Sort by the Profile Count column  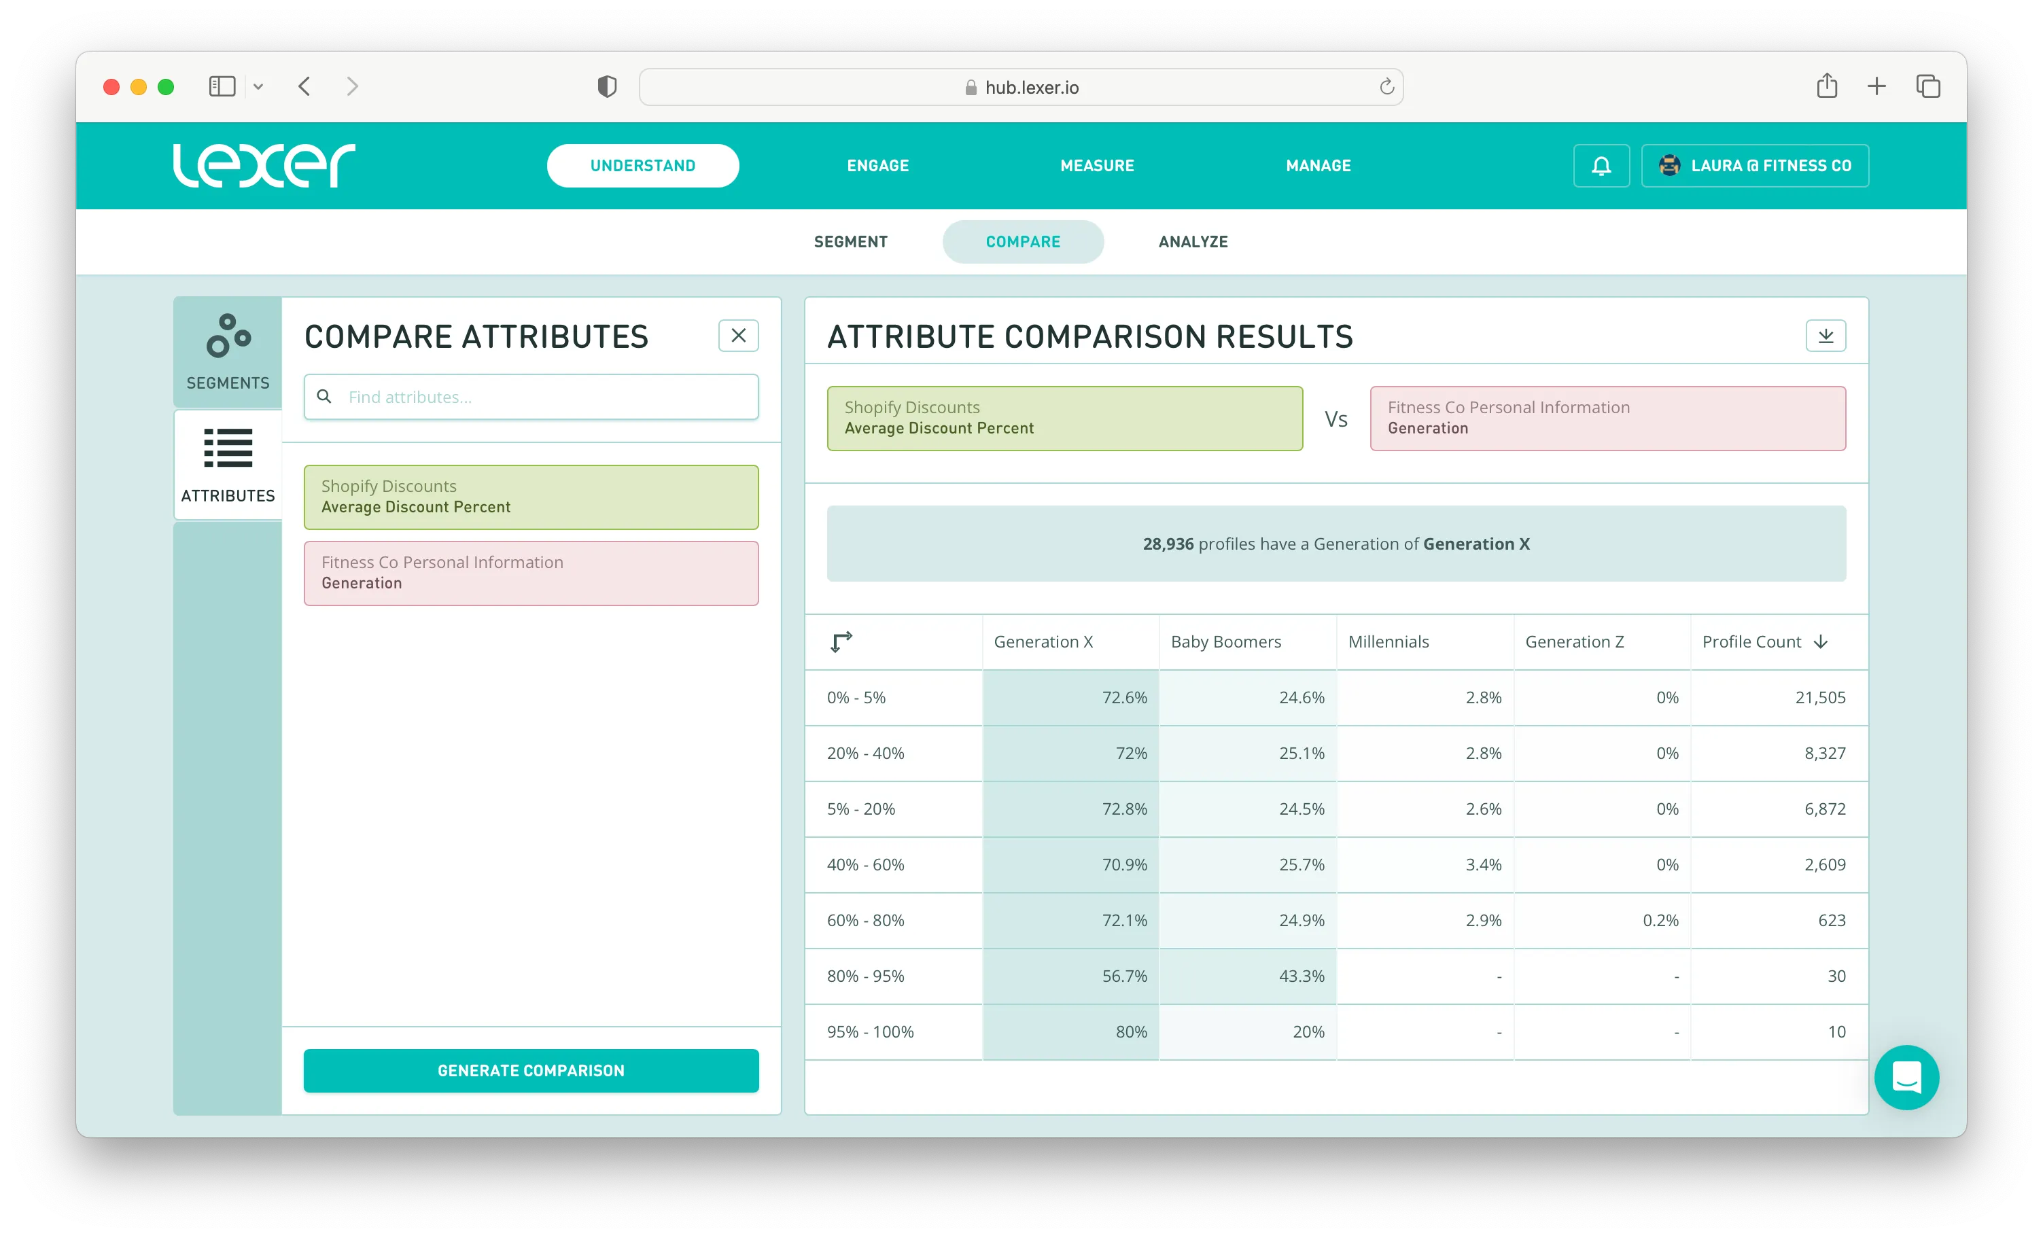tap(1764, 642)
